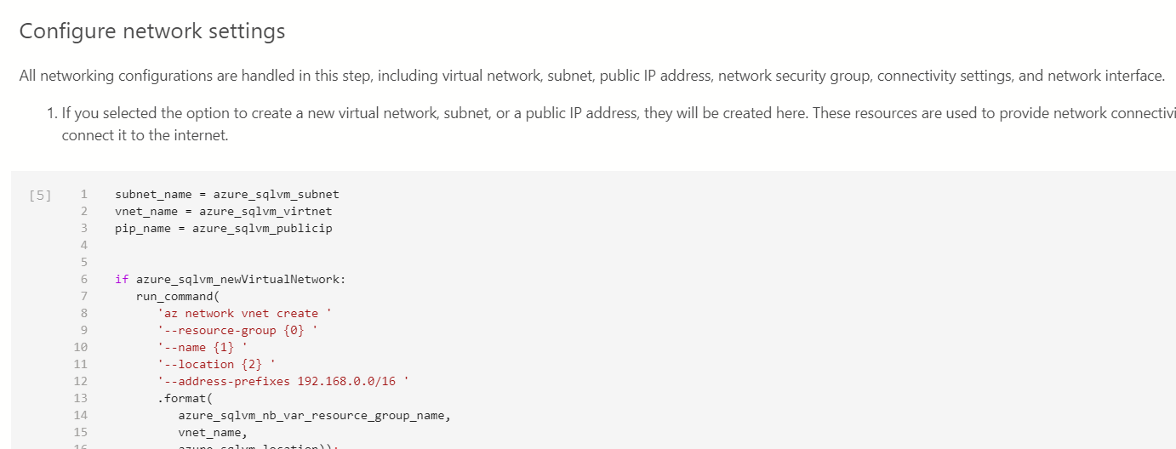The height and width of the screenshot is (449, 1176).
Task: Click line number 1 in the code gutter
Action: coord(83,194)
